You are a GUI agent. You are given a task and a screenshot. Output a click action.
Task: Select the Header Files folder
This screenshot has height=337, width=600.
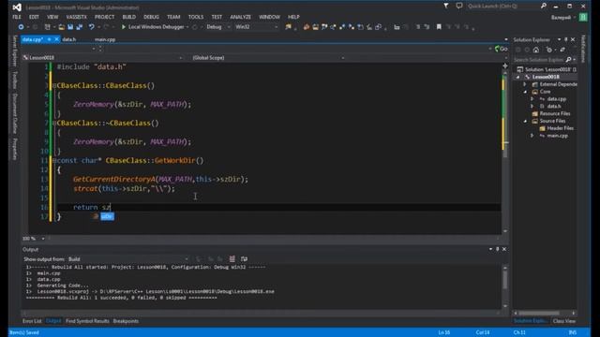(560, 128)
